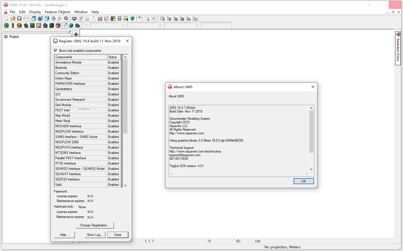Select the 2D mesh module icon
The height and width of the screenshot is (251, 403).
coord(26,25)
